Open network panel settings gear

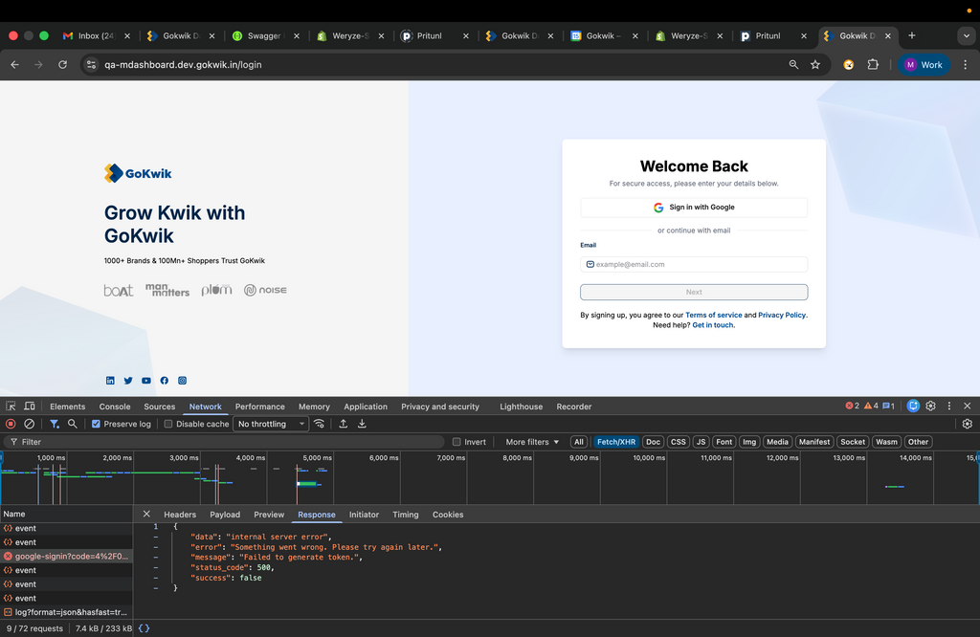967,424
